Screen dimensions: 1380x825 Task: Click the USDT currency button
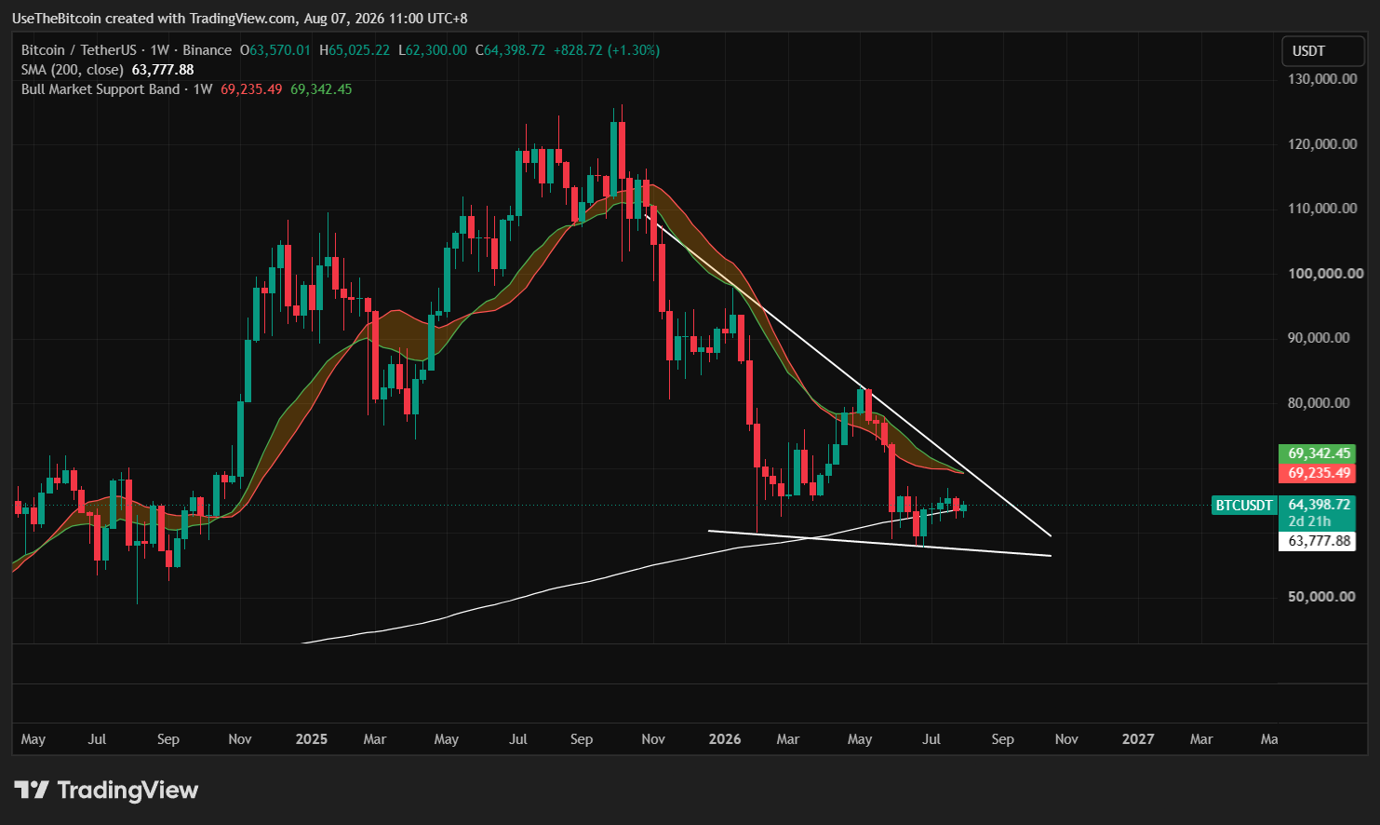click(x=1322, y=51)
